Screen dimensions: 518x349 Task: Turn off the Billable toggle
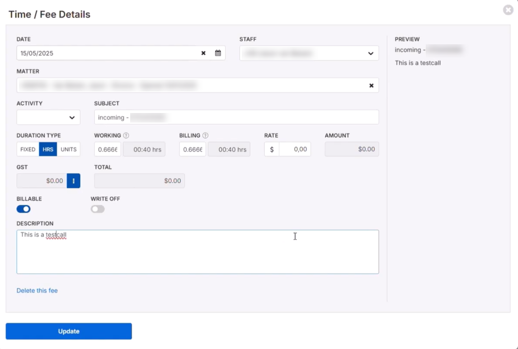tap(24, 209)
